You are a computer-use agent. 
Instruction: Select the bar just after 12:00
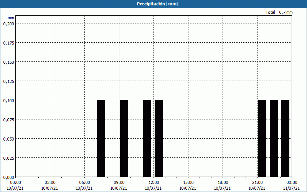(x=159, y=138)
